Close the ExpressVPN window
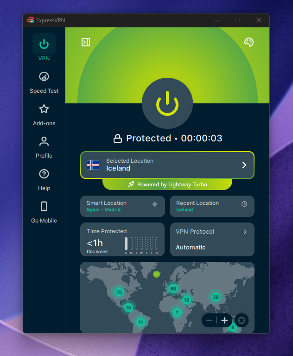Image resolution: width=293 pixels, height=356 pixels. point(259,20)
